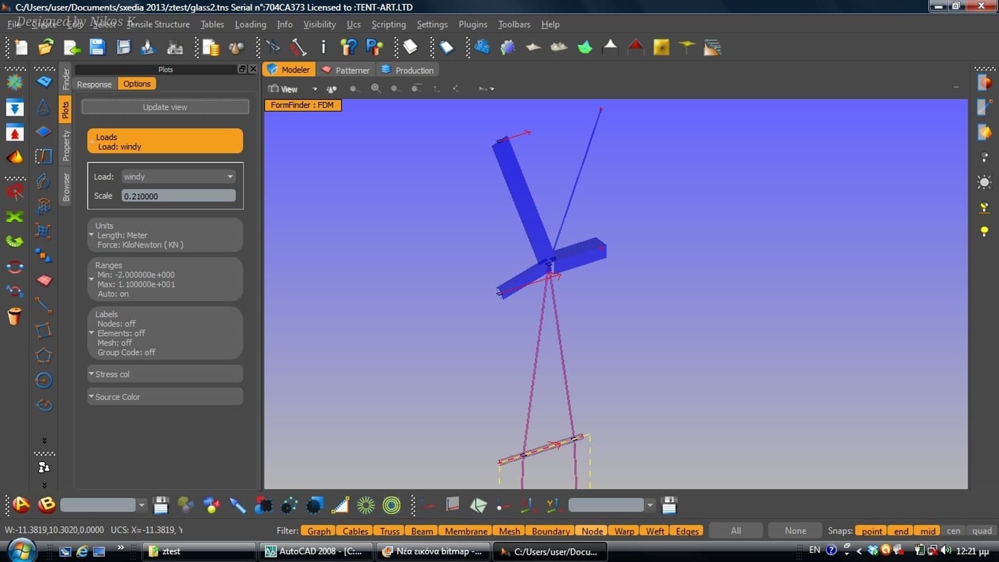
Task: Click the Open file folder icon
Action: [46, 48]
